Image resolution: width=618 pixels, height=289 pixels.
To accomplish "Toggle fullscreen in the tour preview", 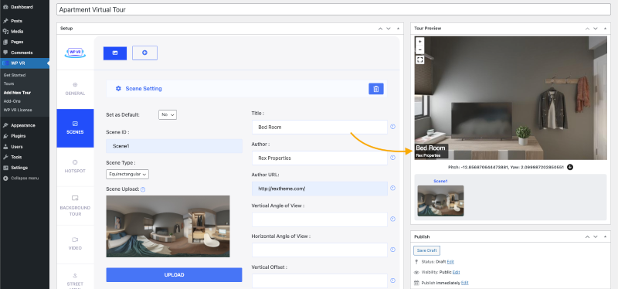I will (419, 59).
